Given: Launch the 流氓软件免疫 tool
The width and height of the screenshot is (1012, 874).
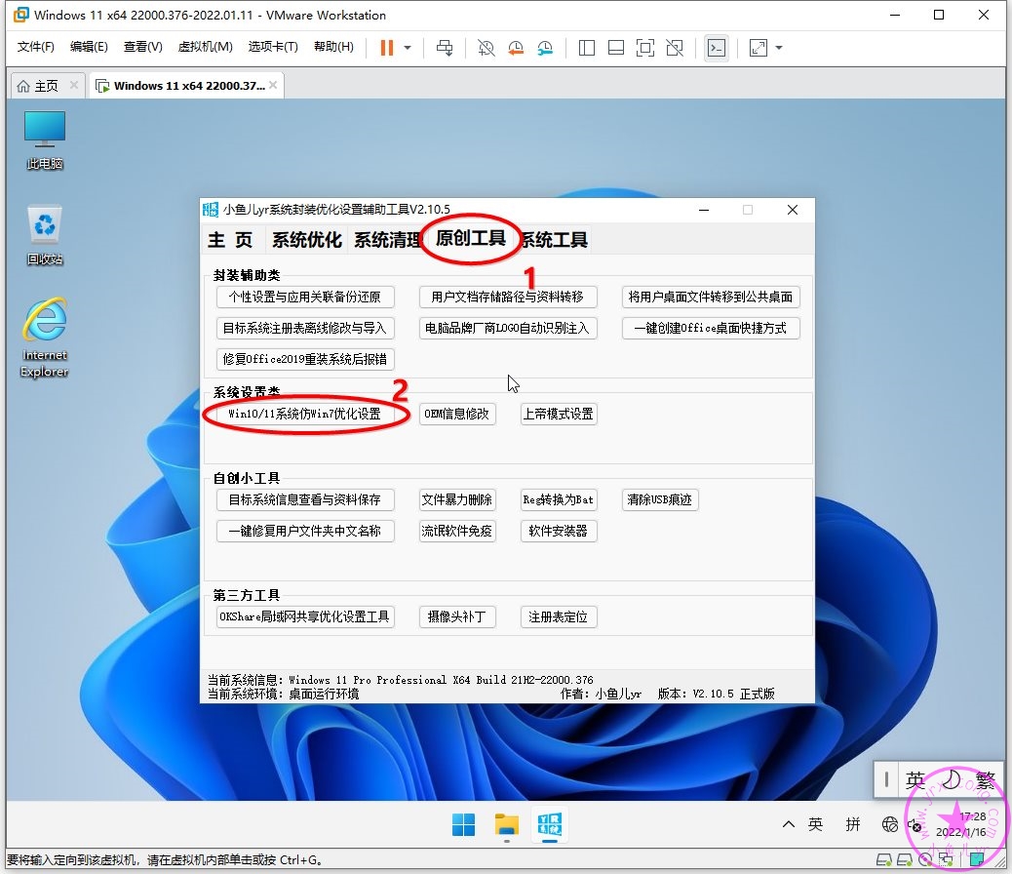Looking at the screenshot, I should [x=457, y=531].
